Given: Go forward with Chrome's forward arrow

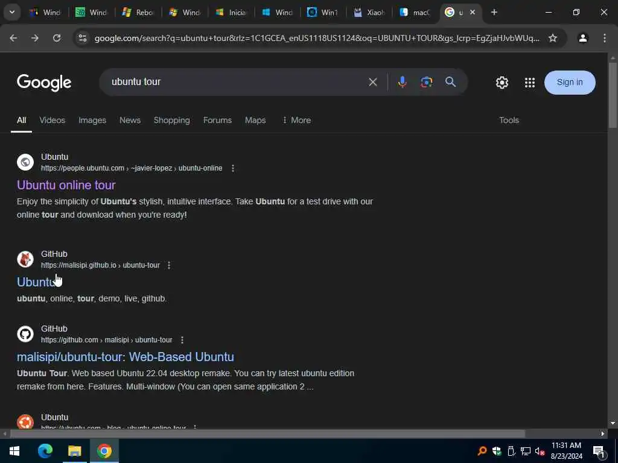Looking at the screenshot, I should pyautogui.click(x=35, y=38).
